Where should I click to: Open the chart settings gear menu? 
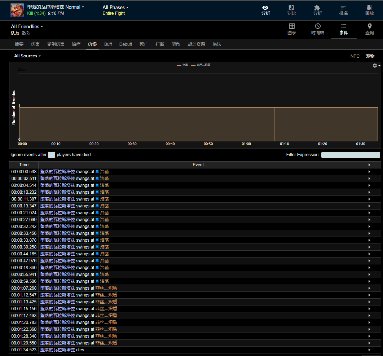point(376,66)
